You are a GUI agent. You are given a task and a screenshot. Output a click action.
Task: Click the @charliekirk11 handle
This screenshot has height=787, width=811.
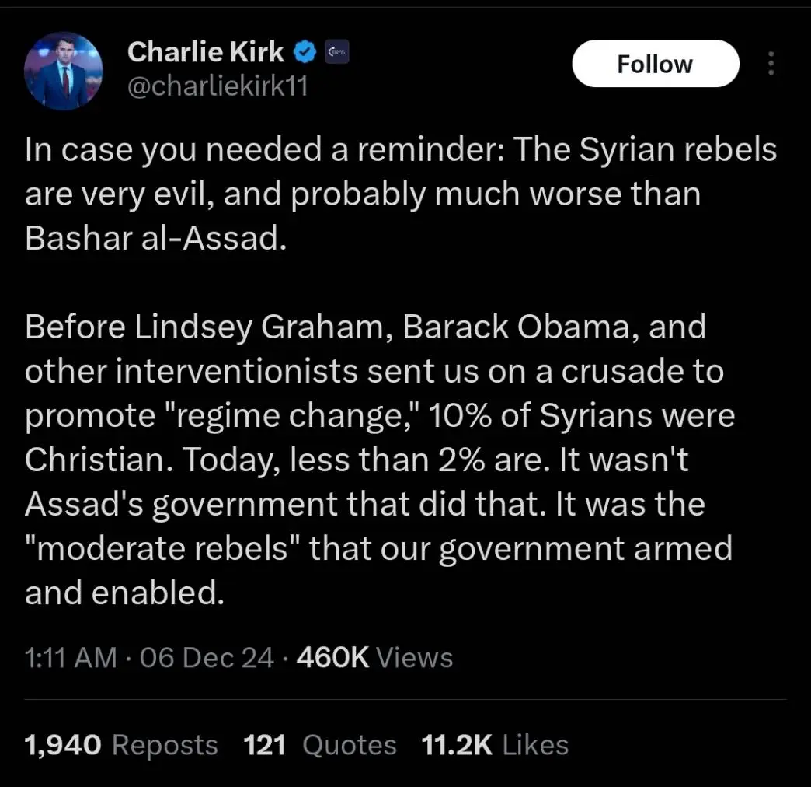click(x=218, y=86)
